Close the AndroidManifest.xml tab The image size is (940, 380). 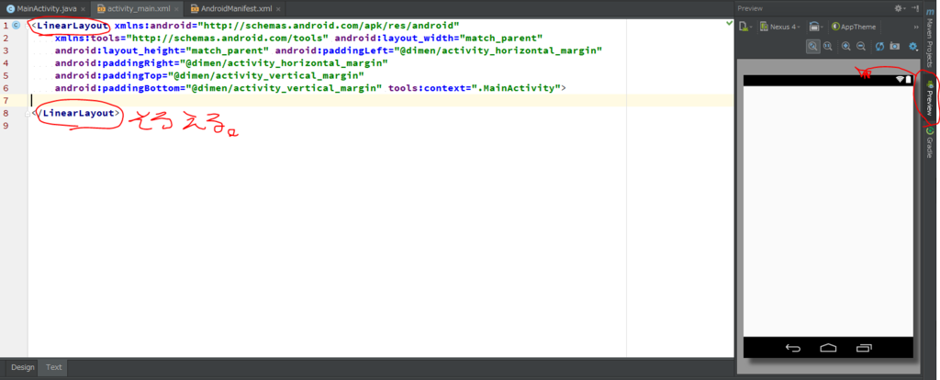pyautogui.click(x=279, y=9)
